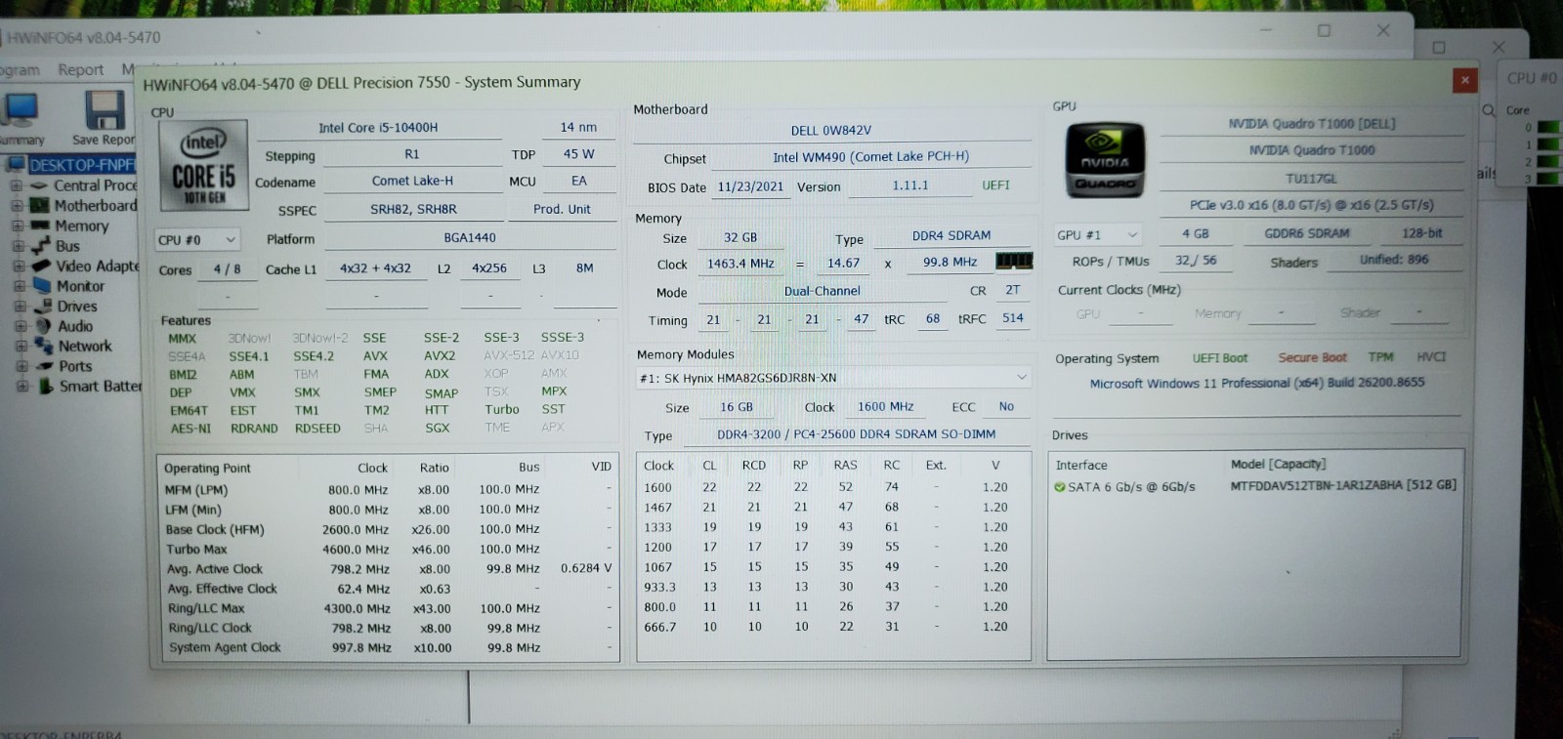The width and height of the screenshot is (1563, 739).
Task: Click the Intel WM490 chipset value
Action: pyautogui.click(x=870, y=157)
